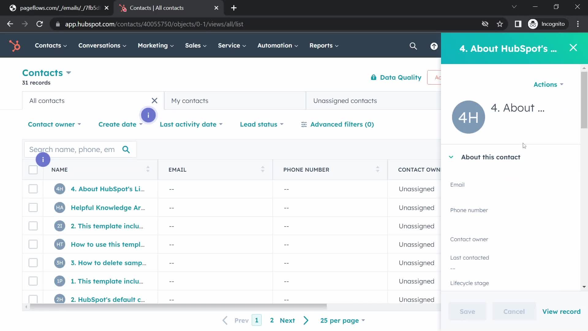588x331 pixels.
Task: Click the Data Quality lock icon
Action: pyautogui.click(x=373, y=78)
